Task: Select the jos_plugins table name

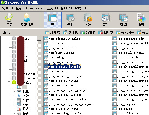Action: pyautogui.click(x=126, y=104)
